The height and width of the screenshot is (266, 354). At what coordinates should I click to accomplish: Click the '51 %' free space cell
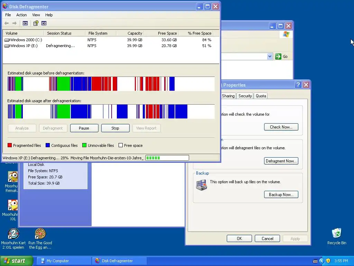tap(207, 46)
